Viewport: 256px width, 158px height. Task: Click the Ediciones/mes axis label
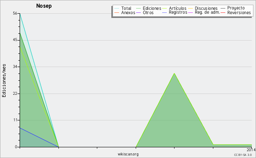tap(4, 81)
